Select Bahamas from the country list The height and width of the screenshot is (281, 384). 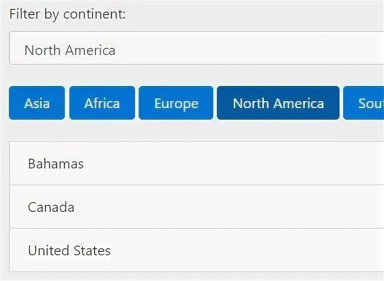(196, 163)
